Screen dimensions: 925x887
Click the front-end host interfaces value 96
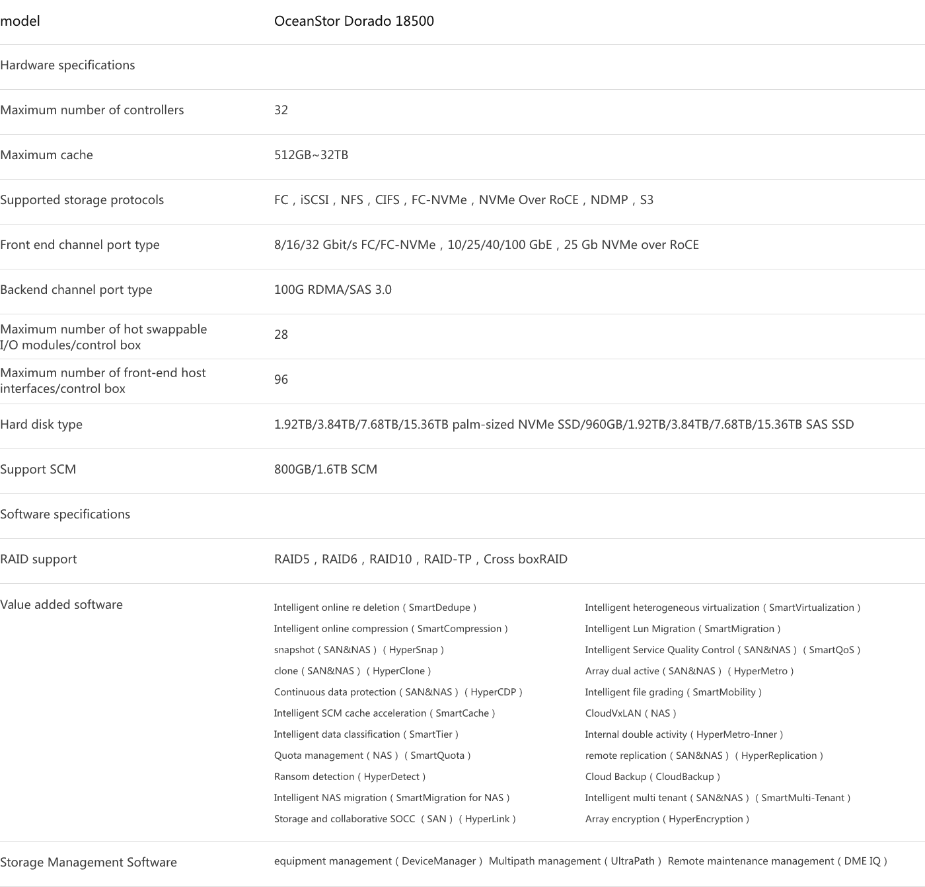click(x=281, y=380)
